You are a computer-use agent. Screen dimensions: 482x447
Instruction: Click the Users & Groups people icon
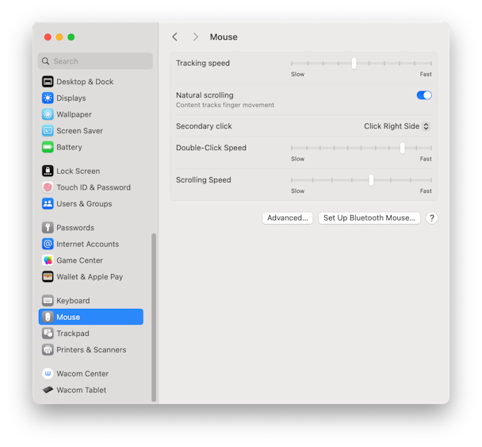(48, 203)
